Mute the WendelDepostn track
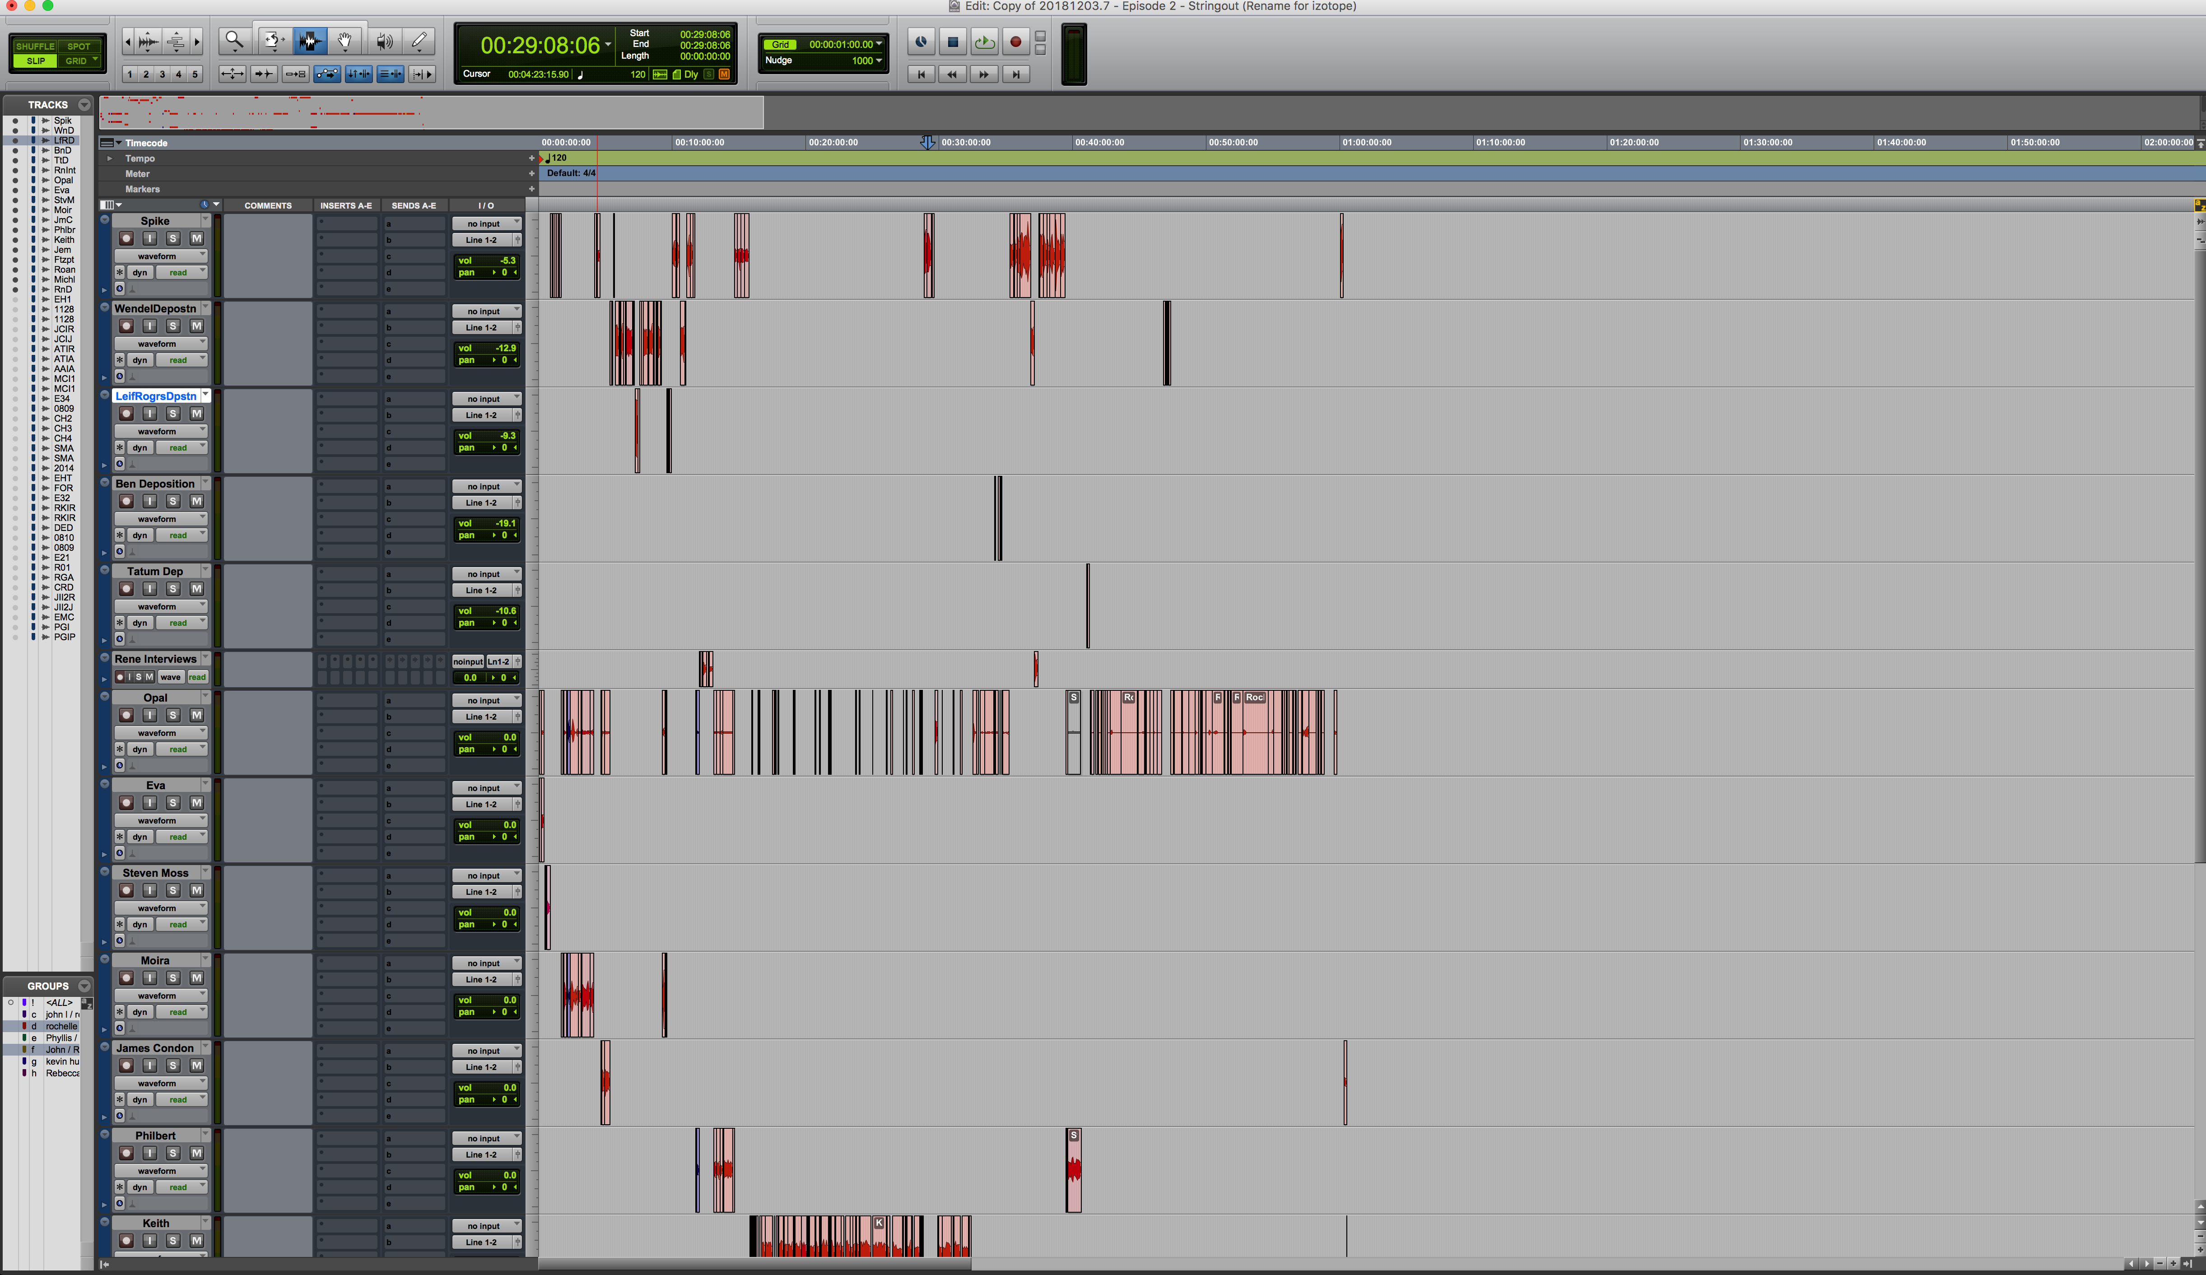Screen dimensions: 2206x1275 (x=197, y=326)
